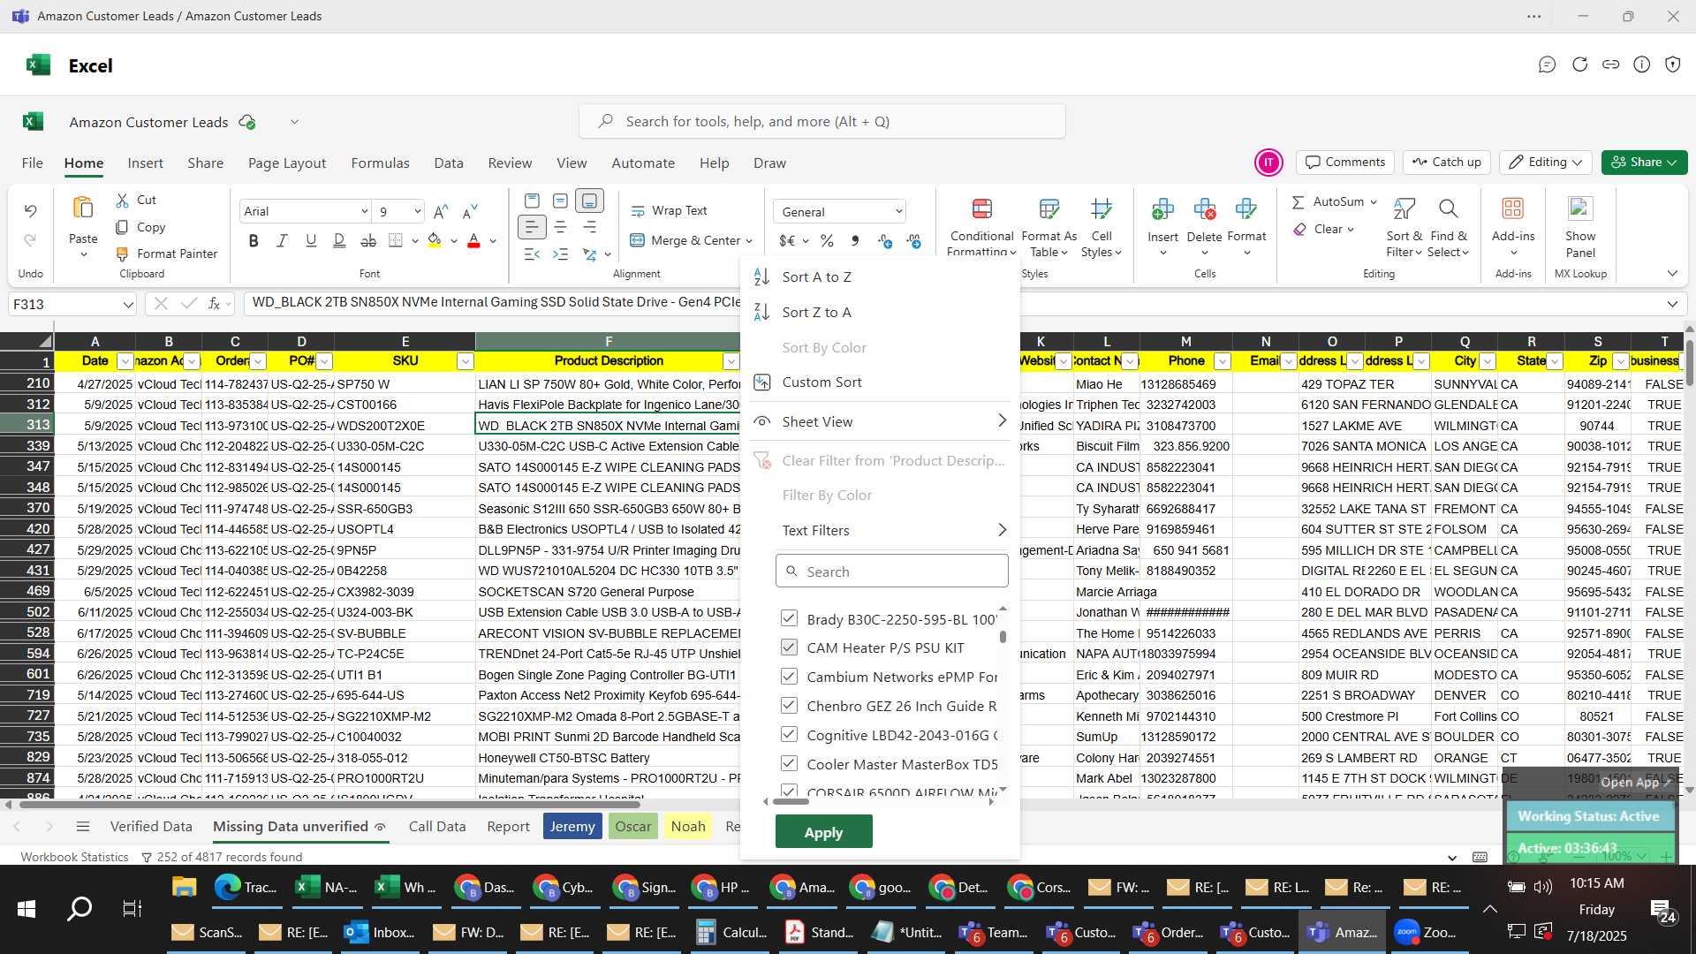Toggle Underline formatting

(x=311, y=240)
